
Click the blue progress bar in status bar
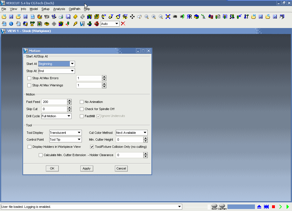click(241, 207)
